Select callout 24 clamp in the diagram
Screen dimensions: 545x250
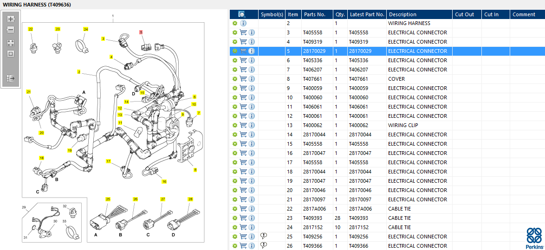click(x=85, y=29)
